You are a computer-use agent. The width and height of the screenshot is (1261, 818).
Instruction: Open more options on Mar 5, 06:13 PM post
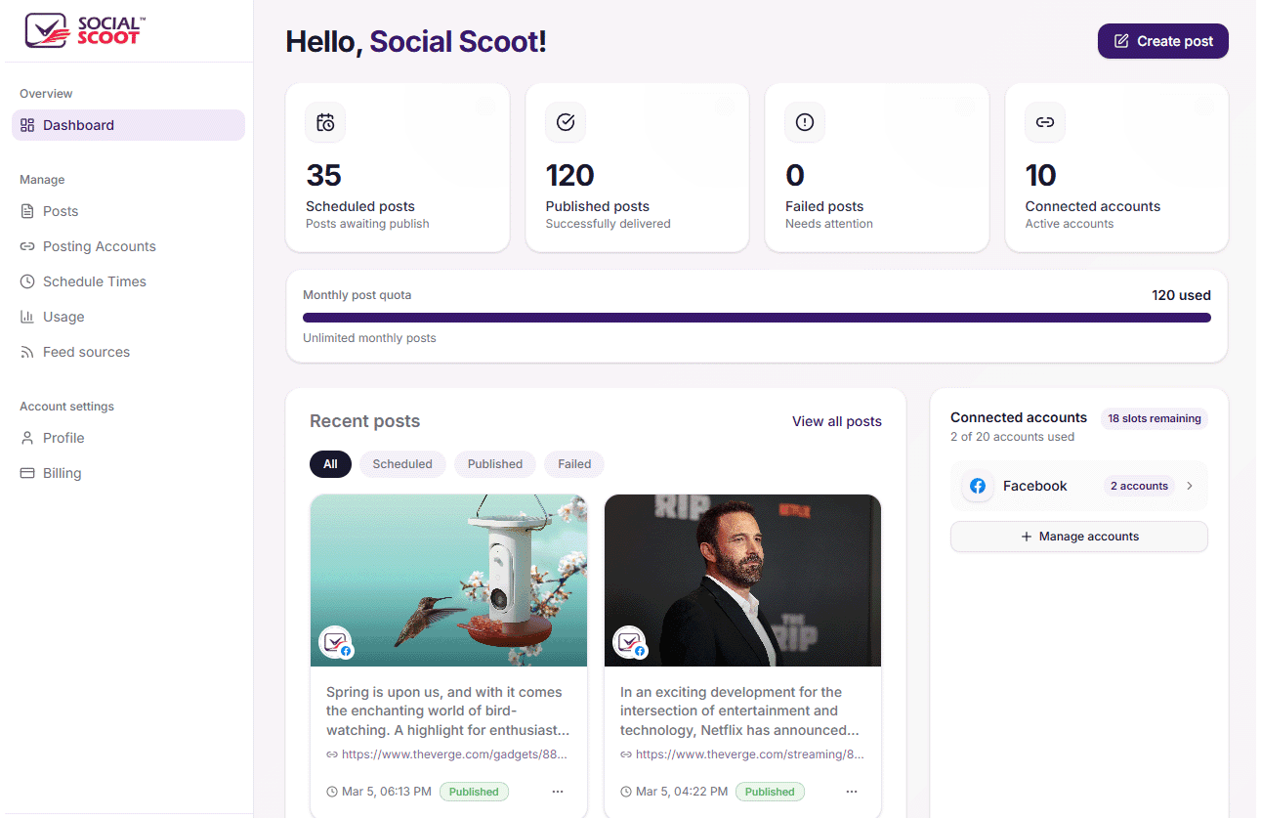558,792
